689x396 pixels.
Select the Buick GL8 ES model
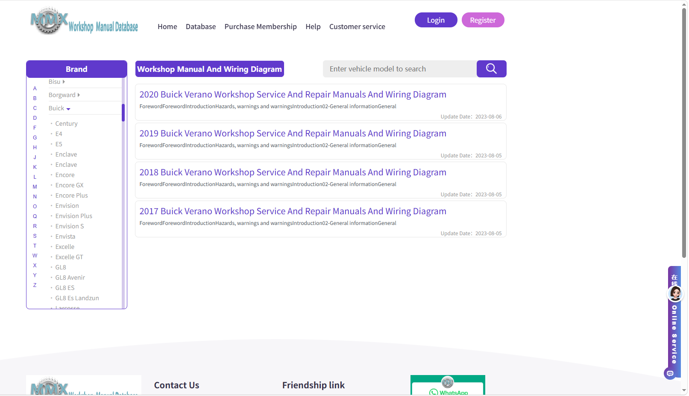coord(65,288)
